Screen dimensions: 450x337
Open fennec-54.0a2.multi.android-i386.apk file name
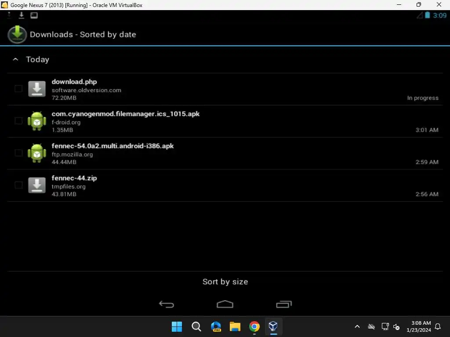click(x=112, y=146)
